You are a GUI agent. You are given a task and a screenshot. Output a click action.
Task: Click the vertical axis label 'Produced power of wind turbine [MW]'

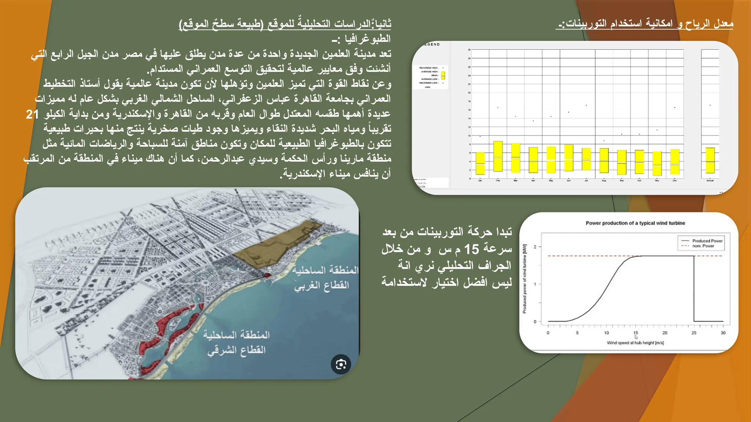coord(524,278)
